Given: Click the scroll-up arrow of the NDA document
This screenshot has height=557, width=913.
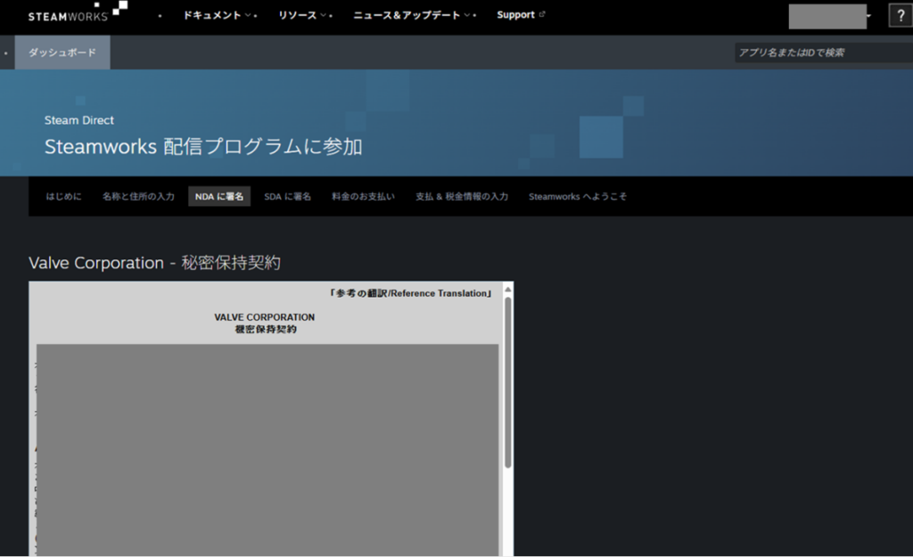Looking at the screenshot, I should point(508,290).
